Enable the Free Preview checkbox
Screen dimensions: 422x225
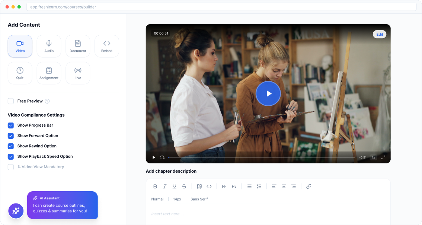[x=11, y=101]
